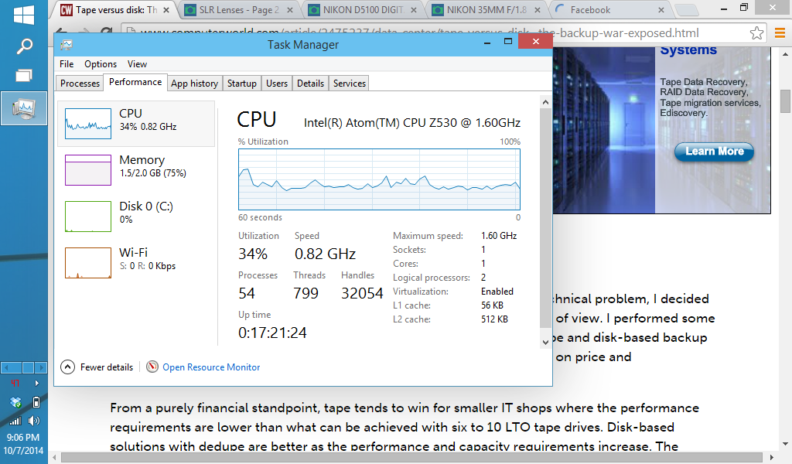Close the NIKON 35MM browser tab
This screenshot has width=792, height=464.
538,10
